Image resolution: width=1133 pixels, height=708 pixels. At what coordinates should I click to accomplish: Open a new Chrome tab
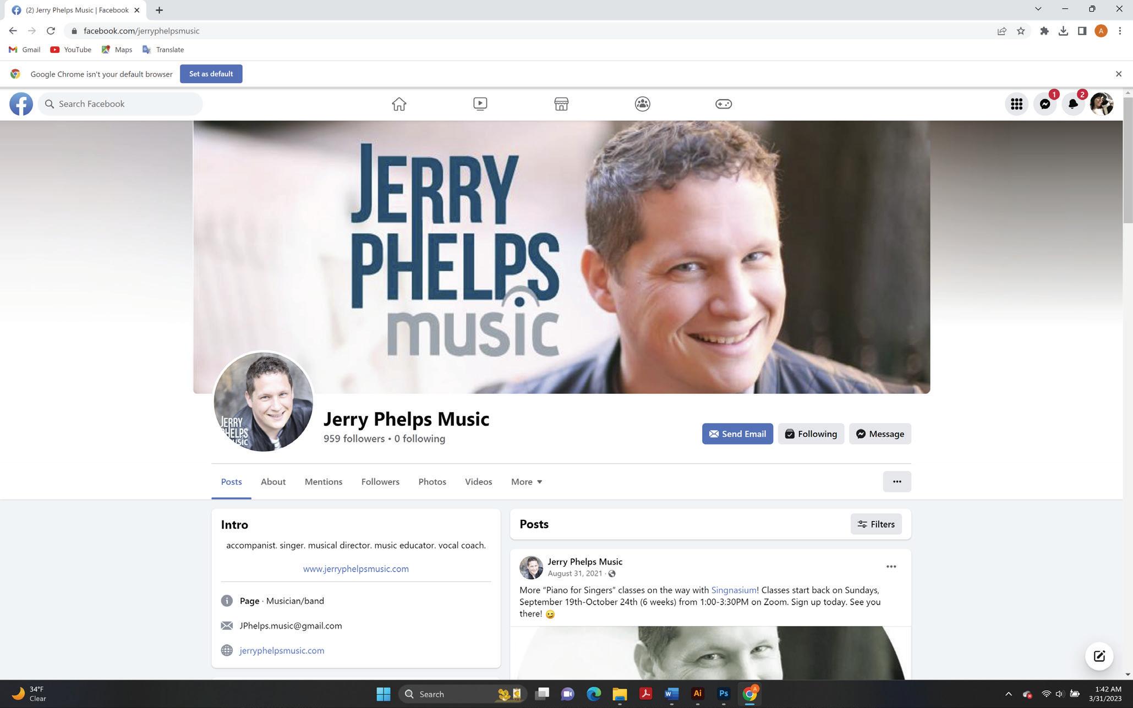159,10
